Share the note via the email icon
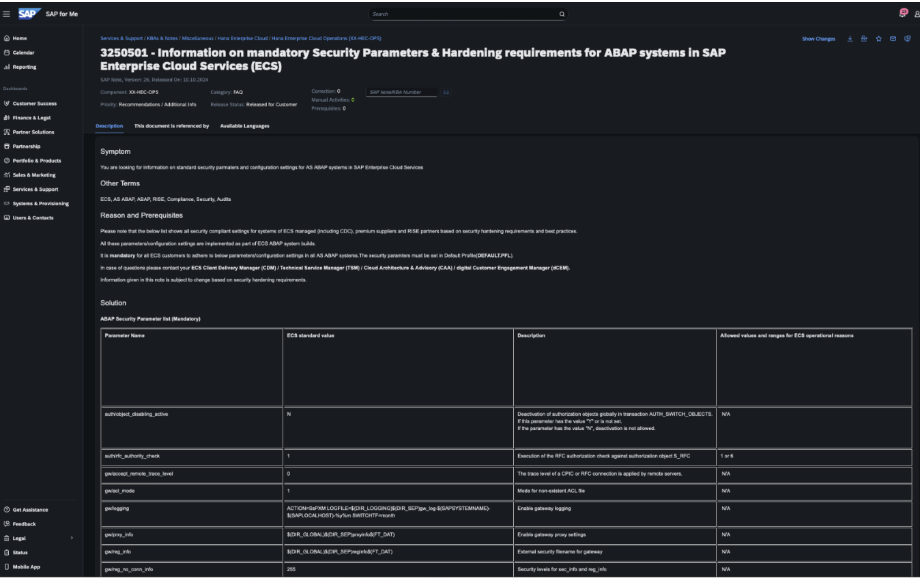This screenshot has width=920, height=578. click(893, 39)
